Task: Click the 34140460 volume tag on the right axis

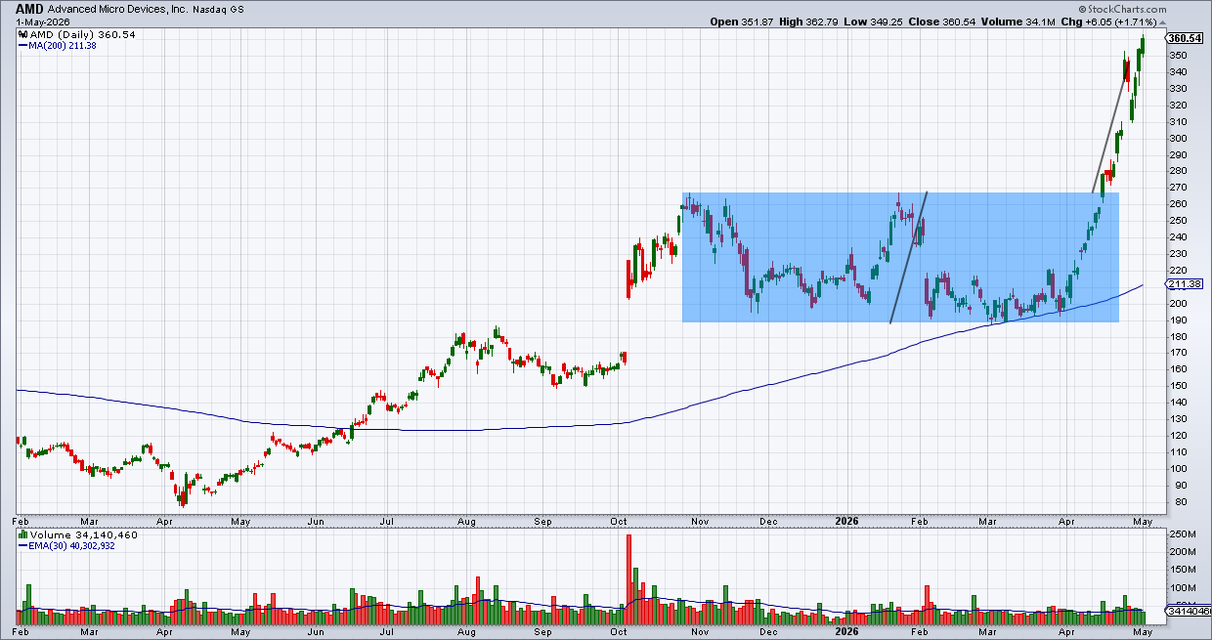Action: click(x=1189, y=611)
